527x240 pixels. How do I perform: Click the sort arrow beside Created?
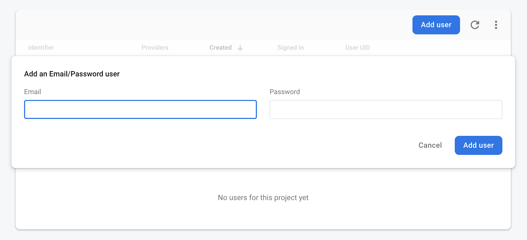(x=240, y=48)
